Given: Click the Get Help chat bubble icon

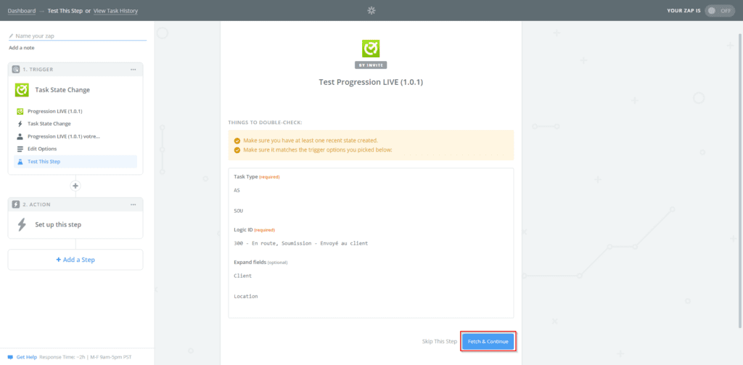Looking at the screenshot, I should [10, 357].
